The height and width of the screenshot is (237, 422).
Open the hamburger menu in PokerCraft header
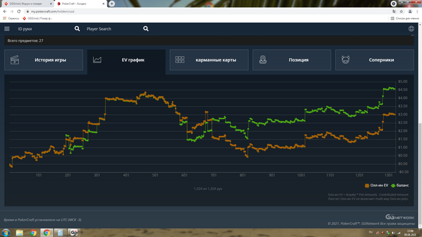(x=7, y=29)
